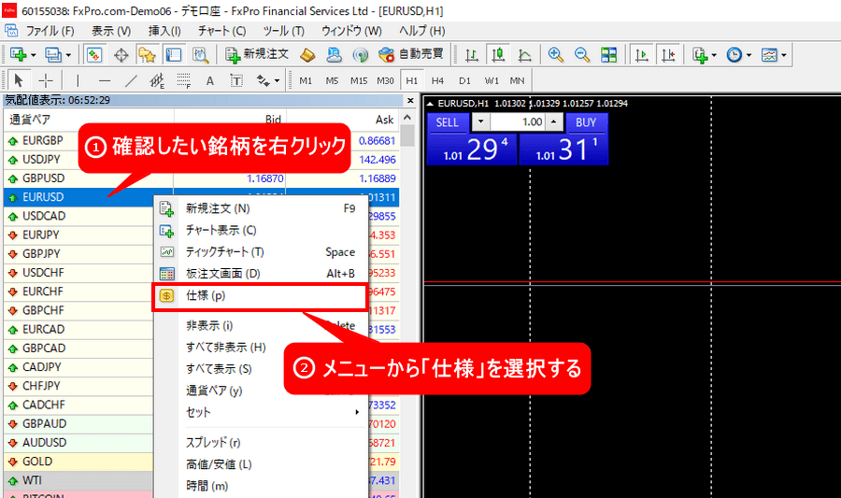The image size is (841, 498).
Task: Open the MetaEditor yellow book icon
Action: 307,55
